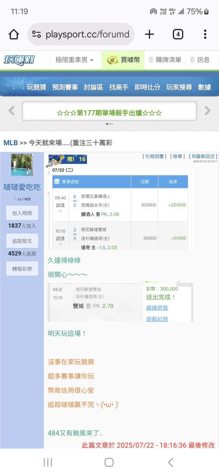Show next announcement with right arrow
Image resolution: width=219 pixels, height=476 pixels.
click(x=208, y=111)
